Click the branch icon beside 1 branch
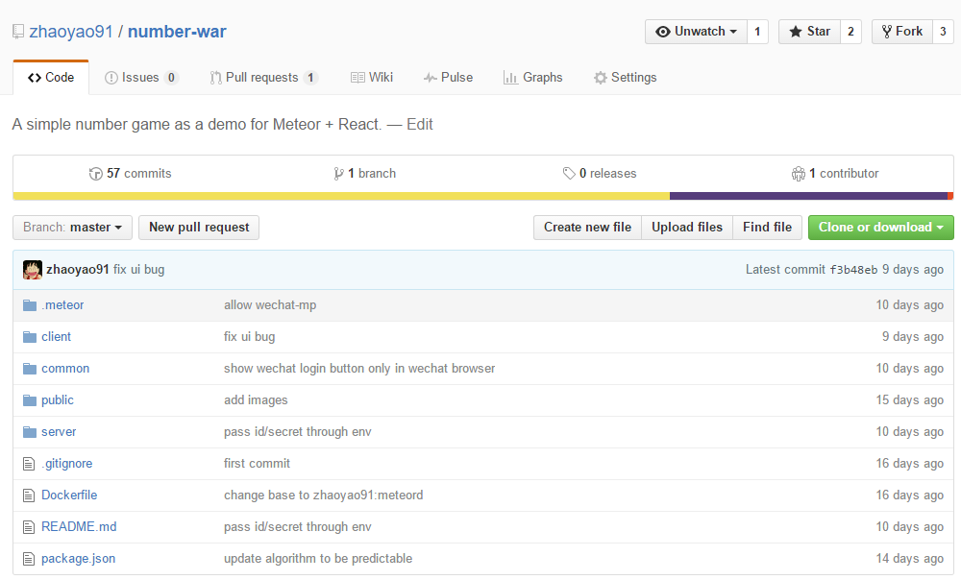 click(x=338, y=174)
